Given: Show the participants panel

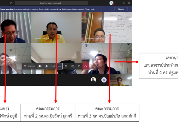Looking at the screenshot, I should (x=79, y=66).
